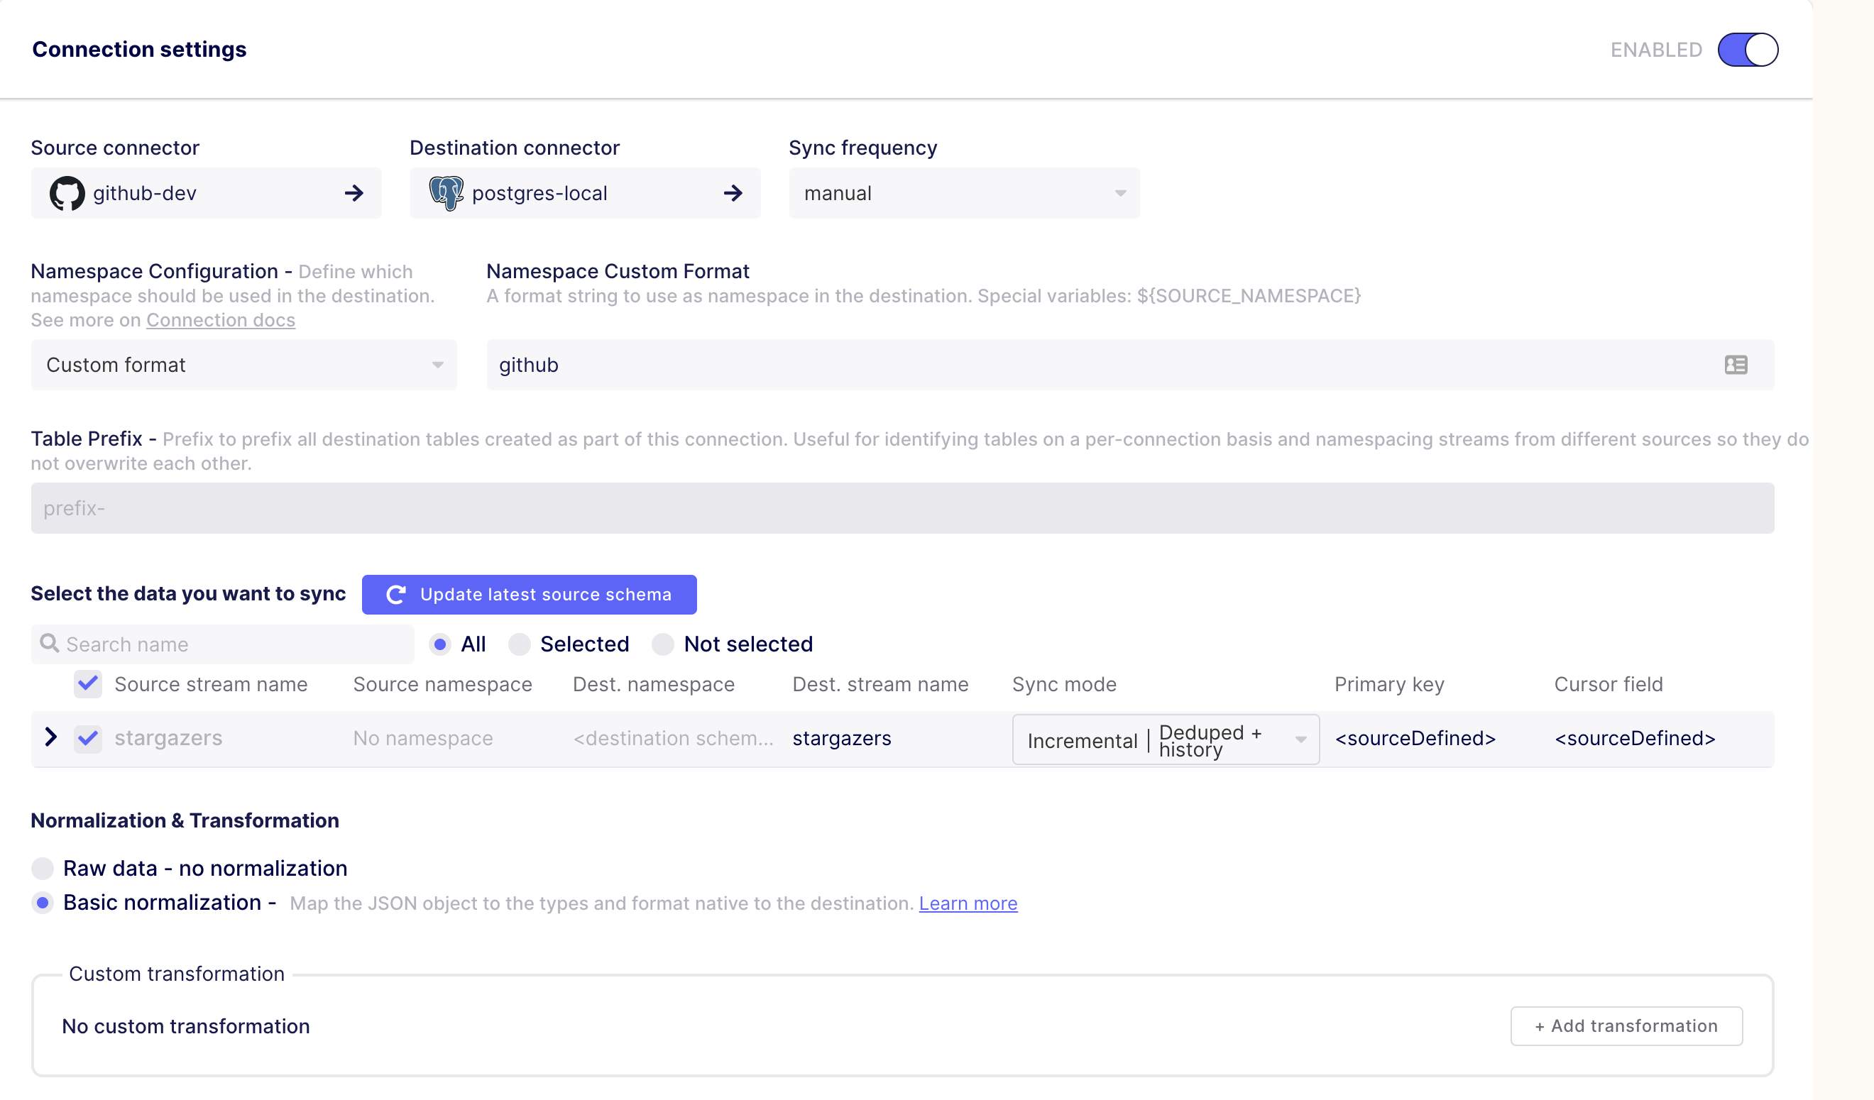1874x1100 pixels.
Task: Click the arrow icon next to postgres-local
Action: click(x=733, y=192)
